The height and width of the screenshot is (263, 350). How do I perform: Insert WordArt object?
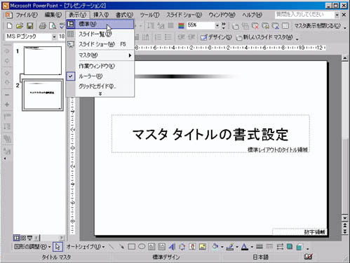point(172,246)
